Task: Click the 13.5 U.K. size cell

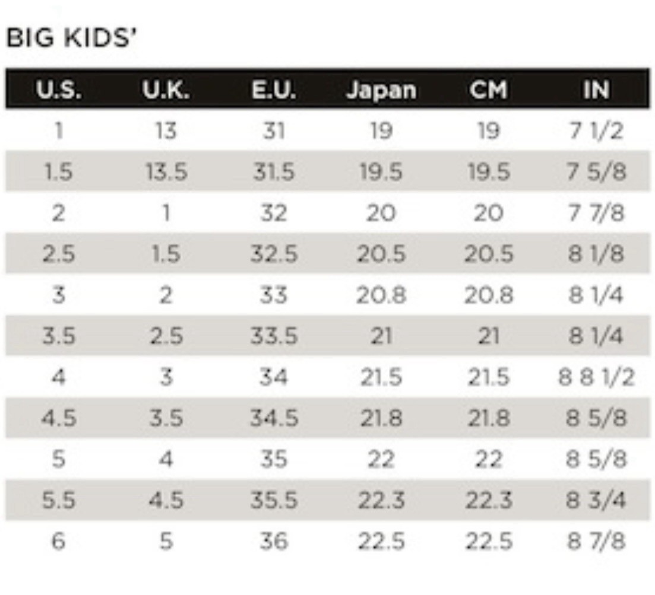Action: tap(166, 172)
